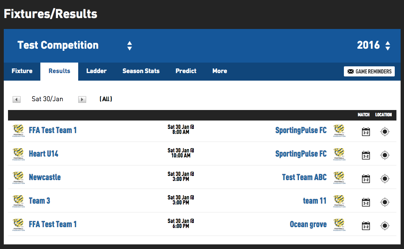Click the team 11 logo
The width and height of the screenshot is (404, 249).
tap(338, 201)
